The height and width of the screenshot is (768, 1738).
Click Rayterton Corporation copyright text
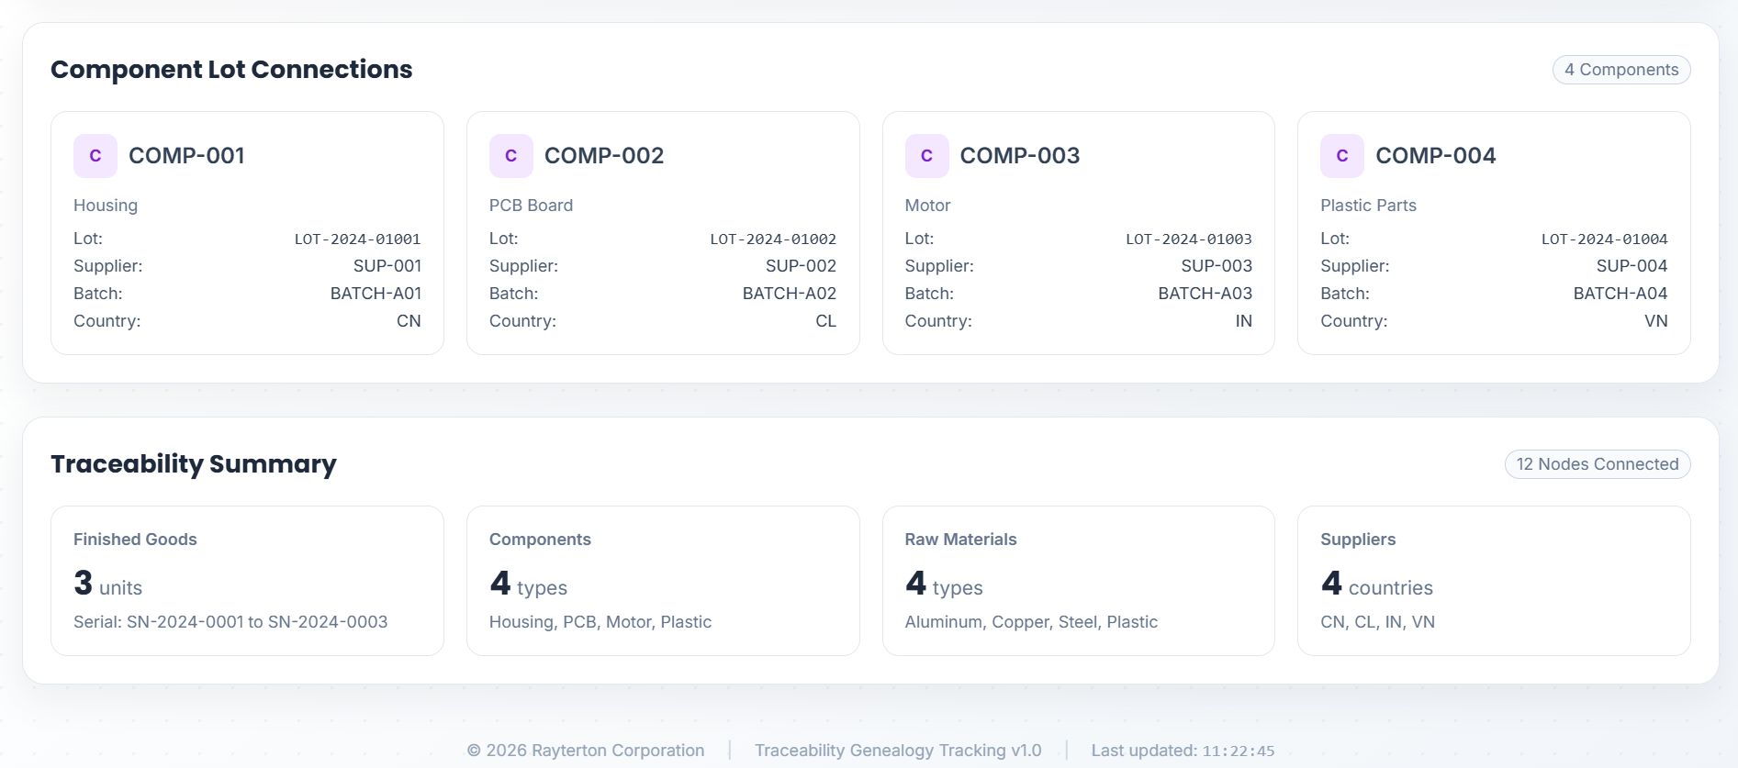(x=586, y=751)
